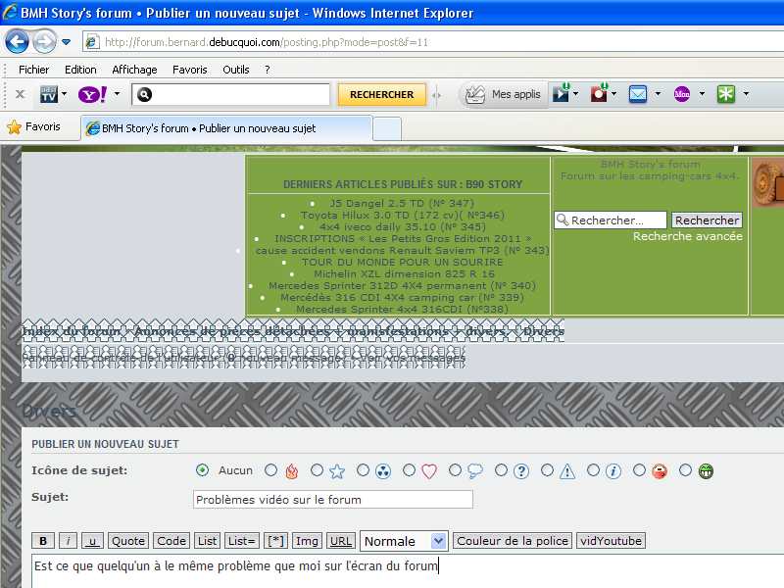Click the TV icon in toolbar

click(x=48, y=94)
